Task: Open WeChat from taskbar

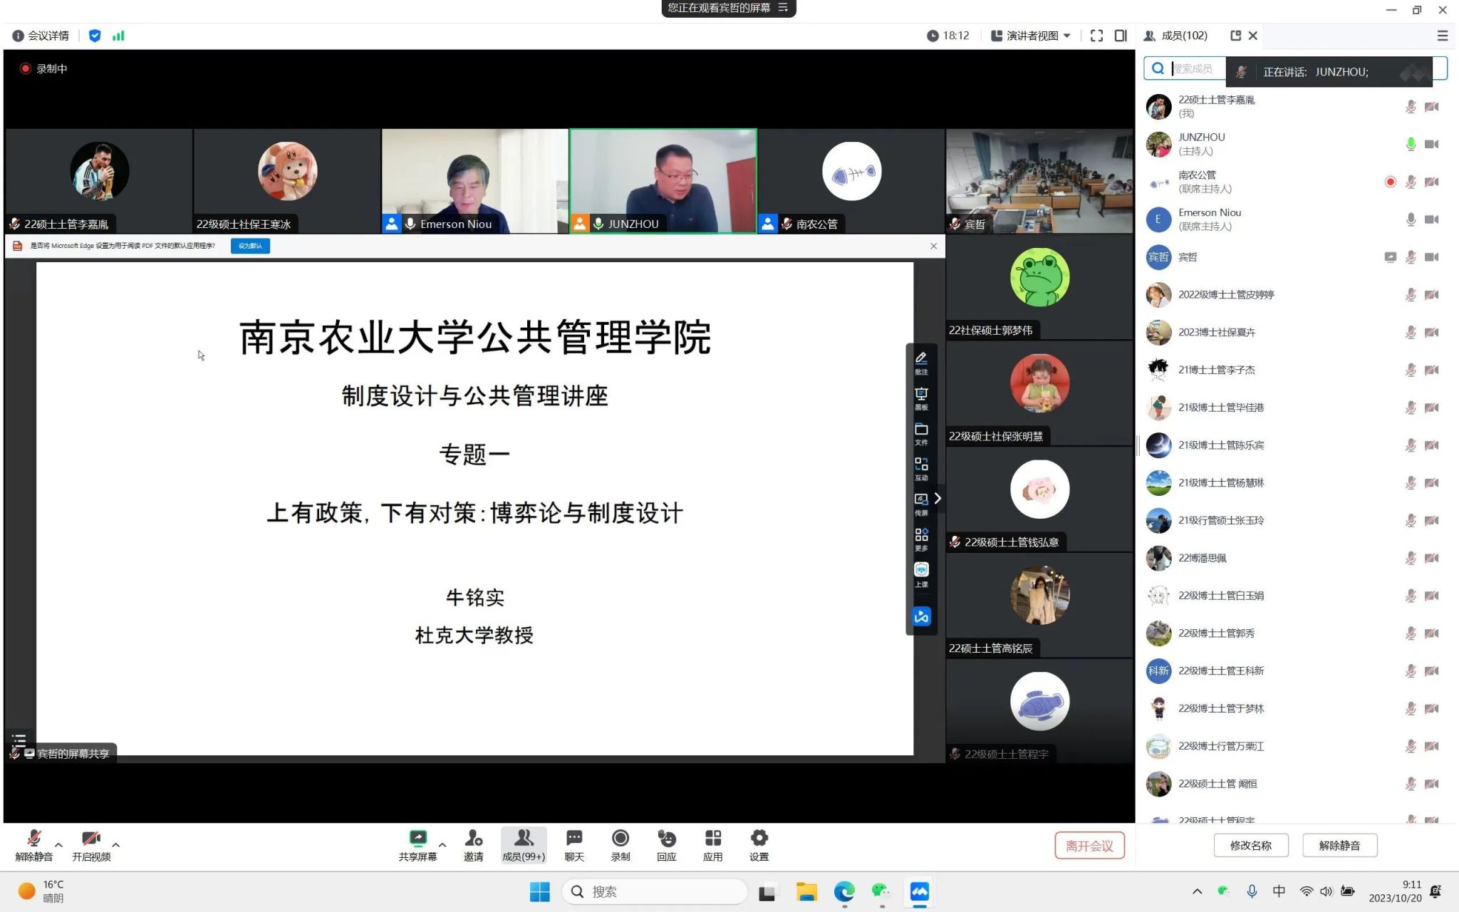Action: [x=881, y=891]
